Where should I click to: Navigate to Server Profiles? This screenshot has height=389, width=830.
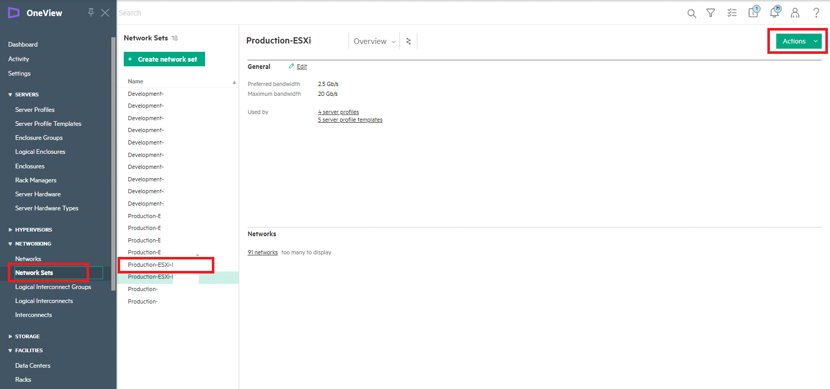pyautogui.click(x=35, y=110)
